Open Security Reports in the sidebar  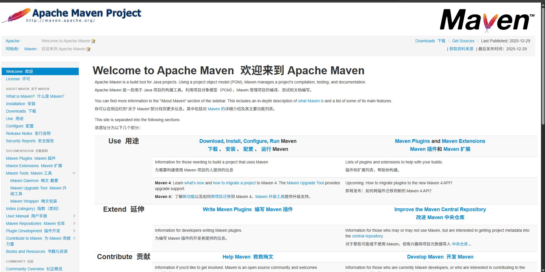click(30, 141)
